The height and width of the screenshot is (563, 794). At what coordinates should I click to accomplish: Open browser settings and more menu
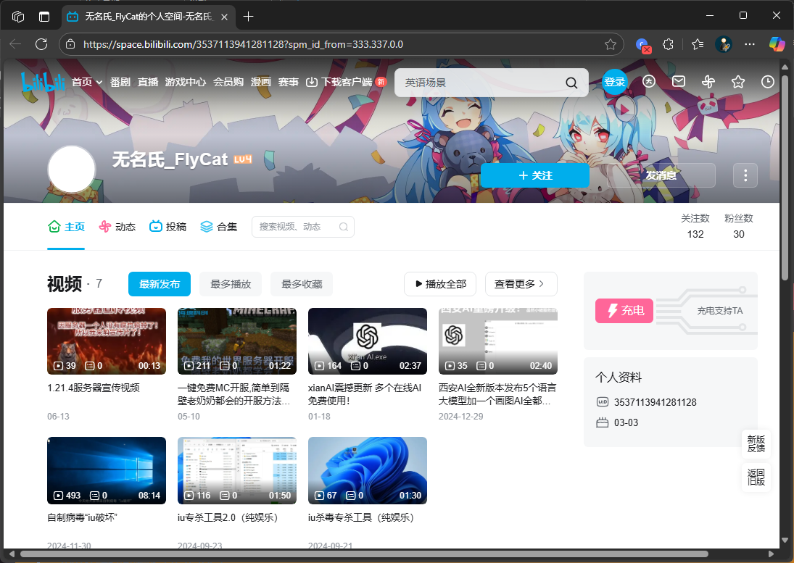750,44
